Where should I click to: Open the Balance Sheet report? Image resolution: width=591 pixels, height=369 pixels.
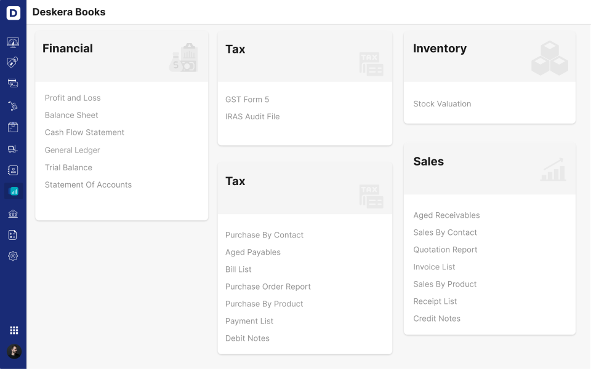71,115
